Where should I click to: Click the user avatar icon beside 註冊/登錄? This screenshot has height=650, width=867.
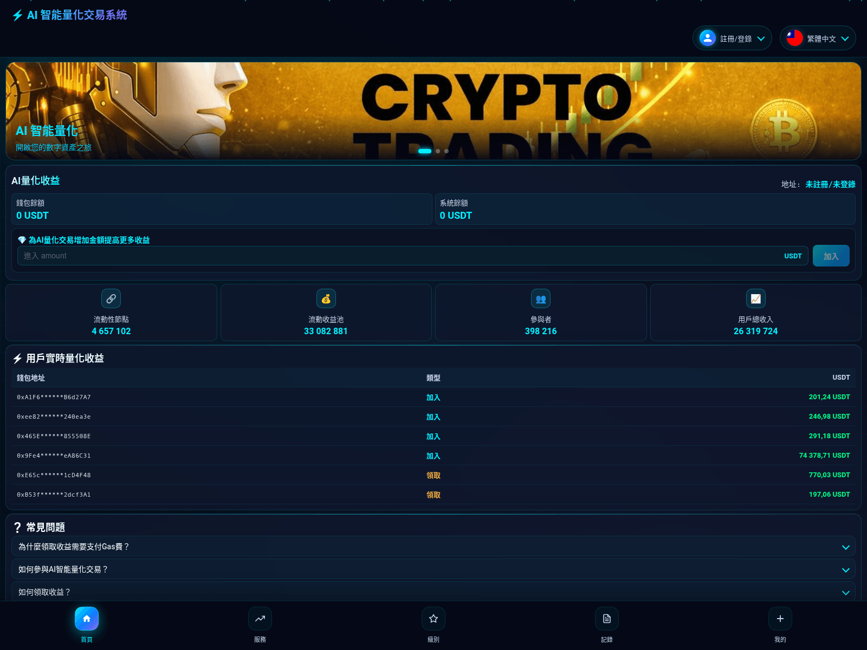708,38
